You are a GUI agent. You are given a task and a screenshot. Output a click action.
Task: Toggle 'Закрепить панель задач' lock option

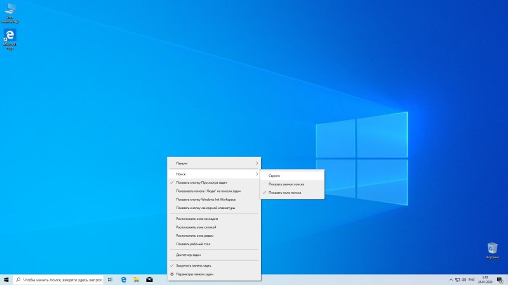(x=194, y=265)
